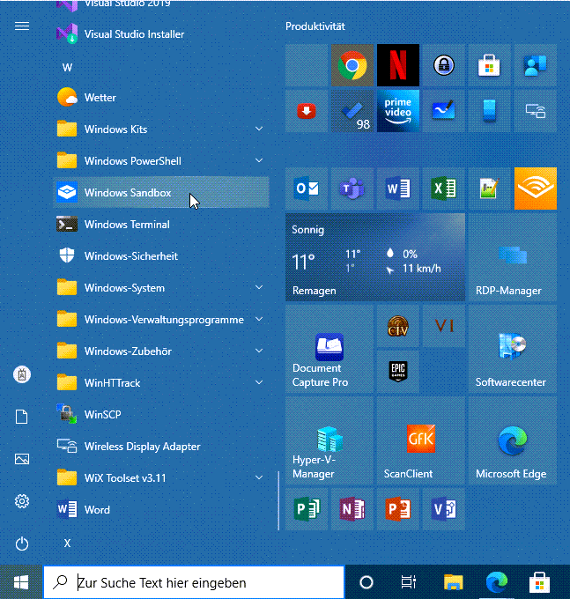Open the Prime Video tile

[398, 111]
